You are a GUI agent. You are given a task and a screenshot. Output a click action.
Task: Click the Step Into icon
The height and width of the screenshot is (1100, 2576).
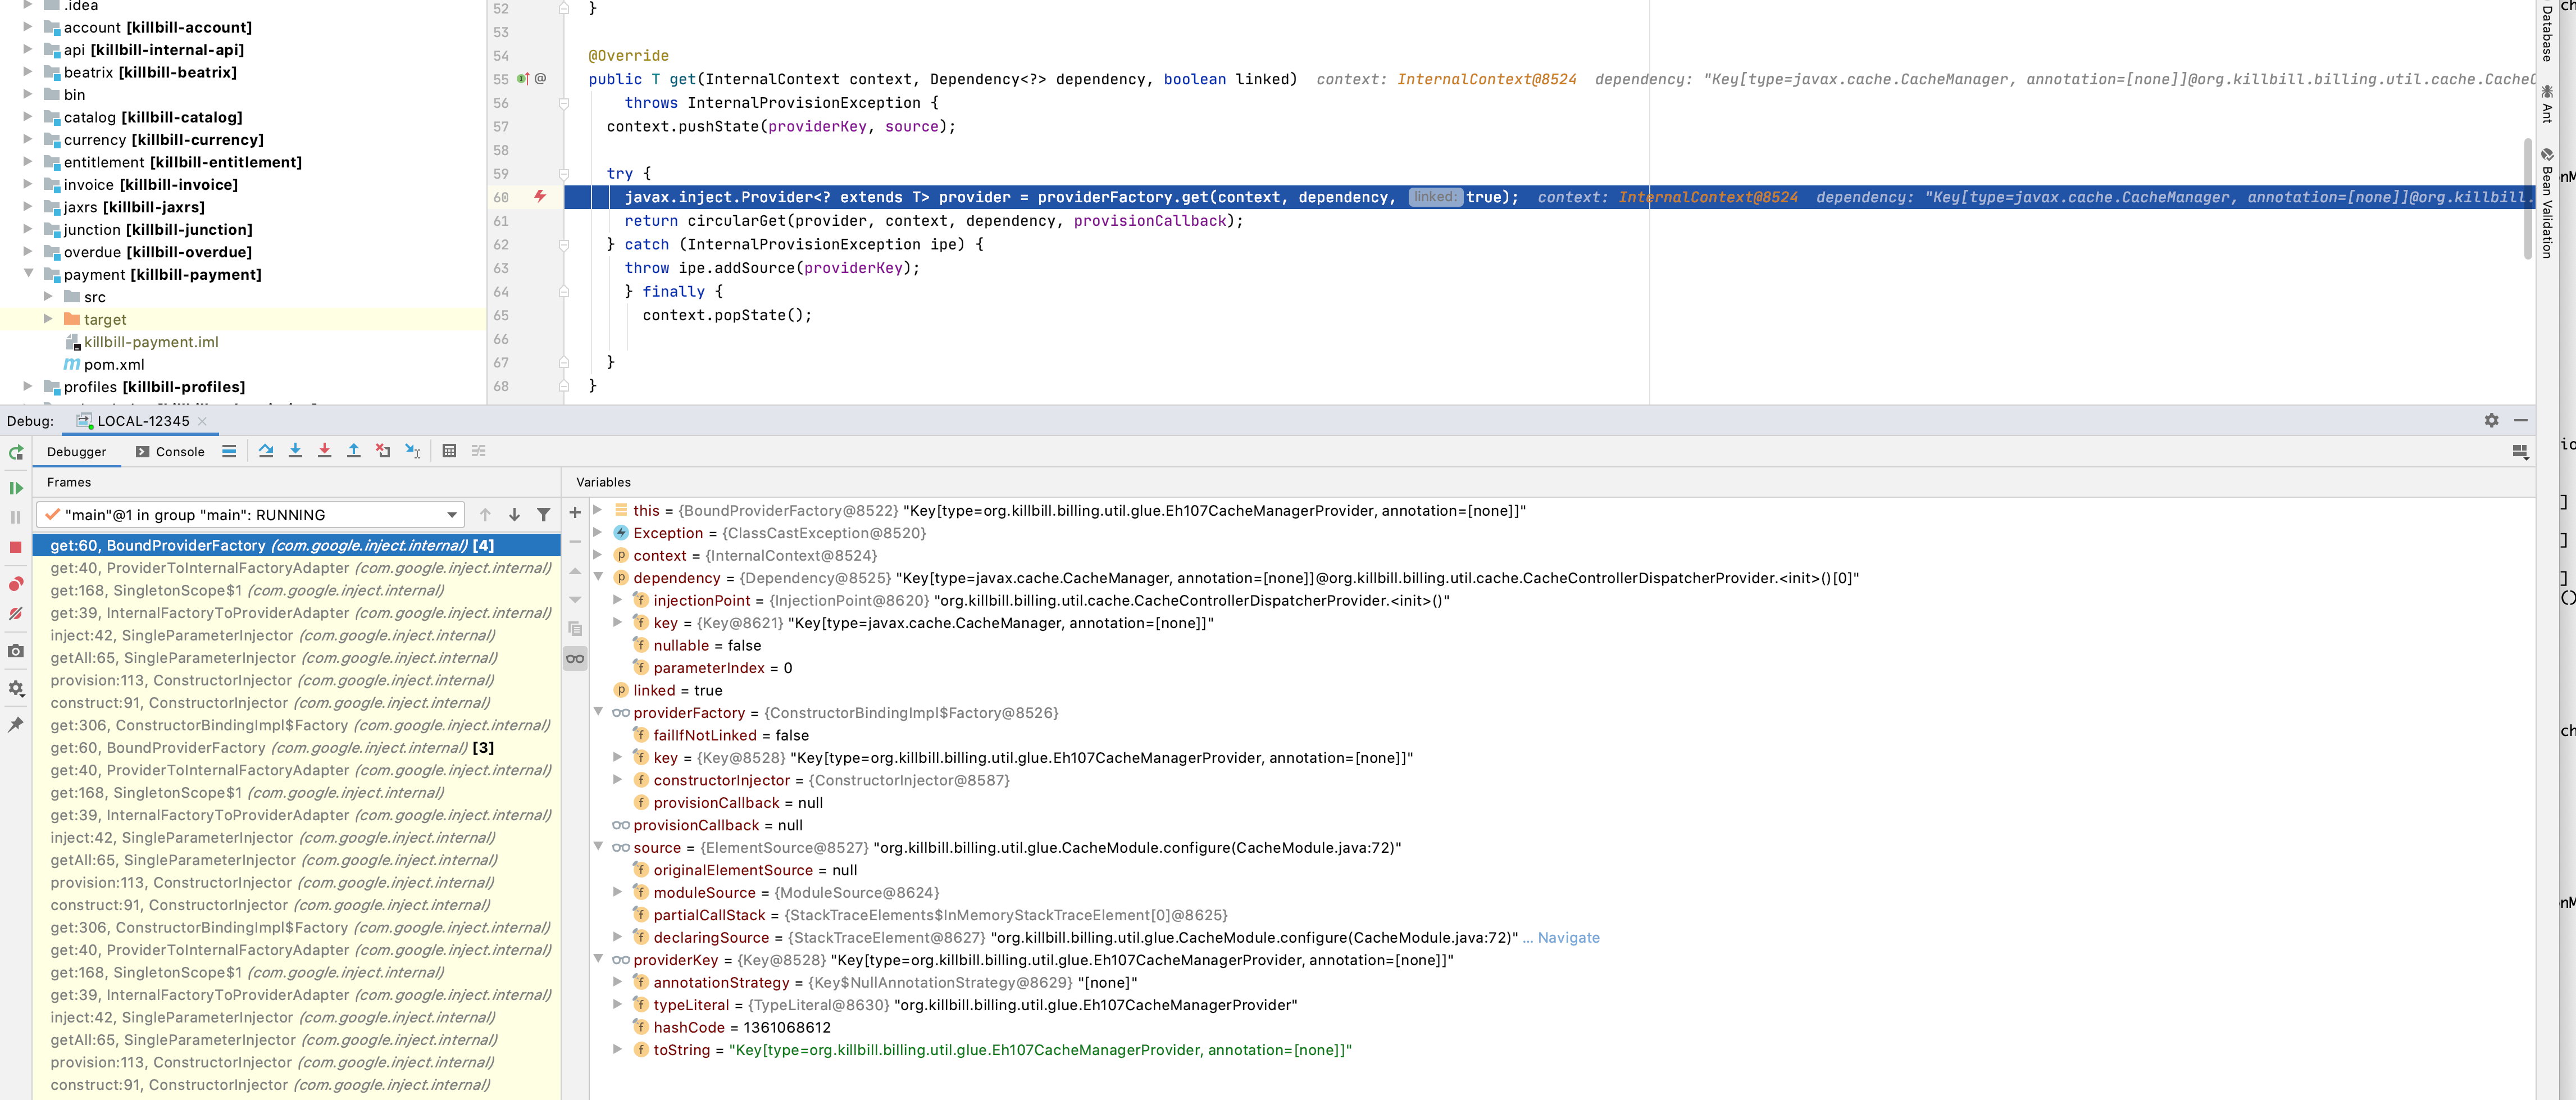click(x=295, y=451)
